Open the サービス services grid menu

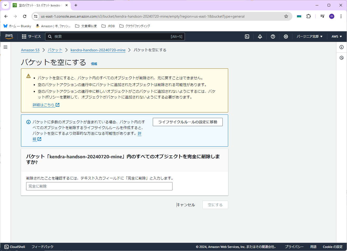[31, 37]
